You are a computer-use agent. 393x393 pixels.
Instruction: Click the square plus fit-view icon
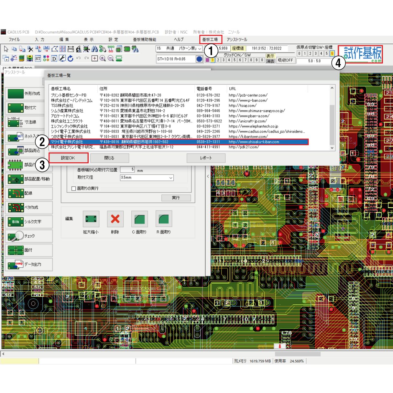click(94, 59)
